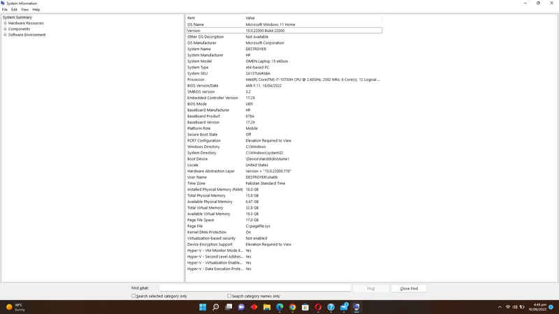Toggle Search selected category only checkbox
The image size is (559, 314).
[133, 296]
